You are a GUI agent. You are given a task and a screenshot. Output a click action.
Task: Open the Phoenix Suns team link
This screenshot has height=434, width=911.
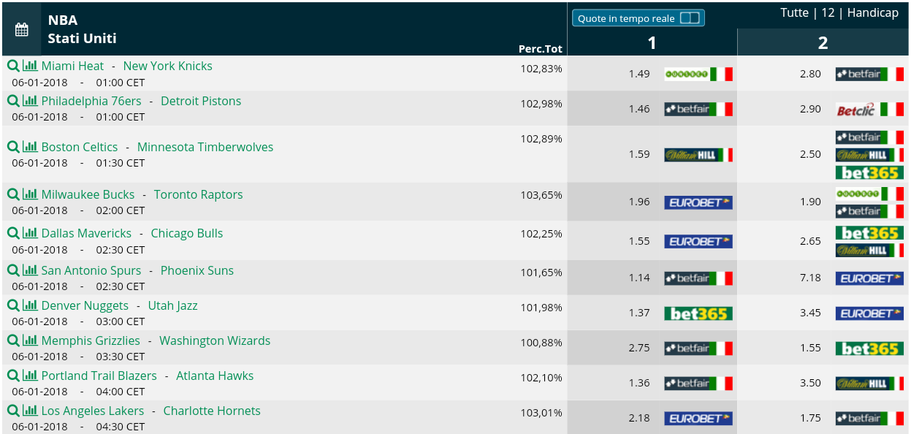[x=197, y=270]
